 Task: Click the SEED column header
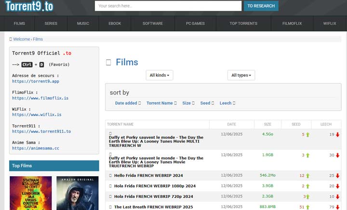tap(296, 124)
